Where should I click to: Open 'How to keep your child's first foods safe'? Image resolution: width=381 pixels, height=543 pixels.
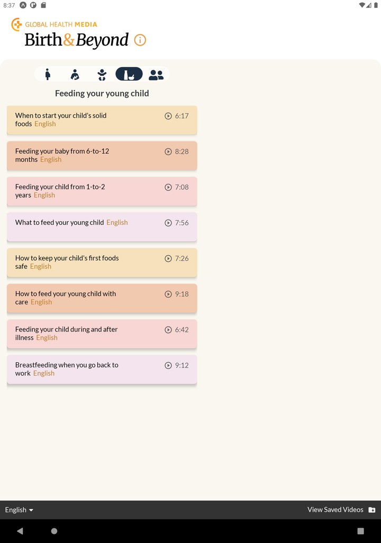(x=102, y=262)
